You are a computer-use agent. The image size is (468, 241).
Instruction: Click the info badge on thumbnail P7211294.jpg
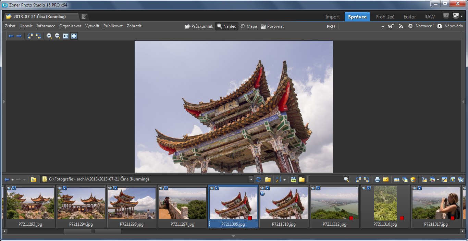tap(64, 188)
